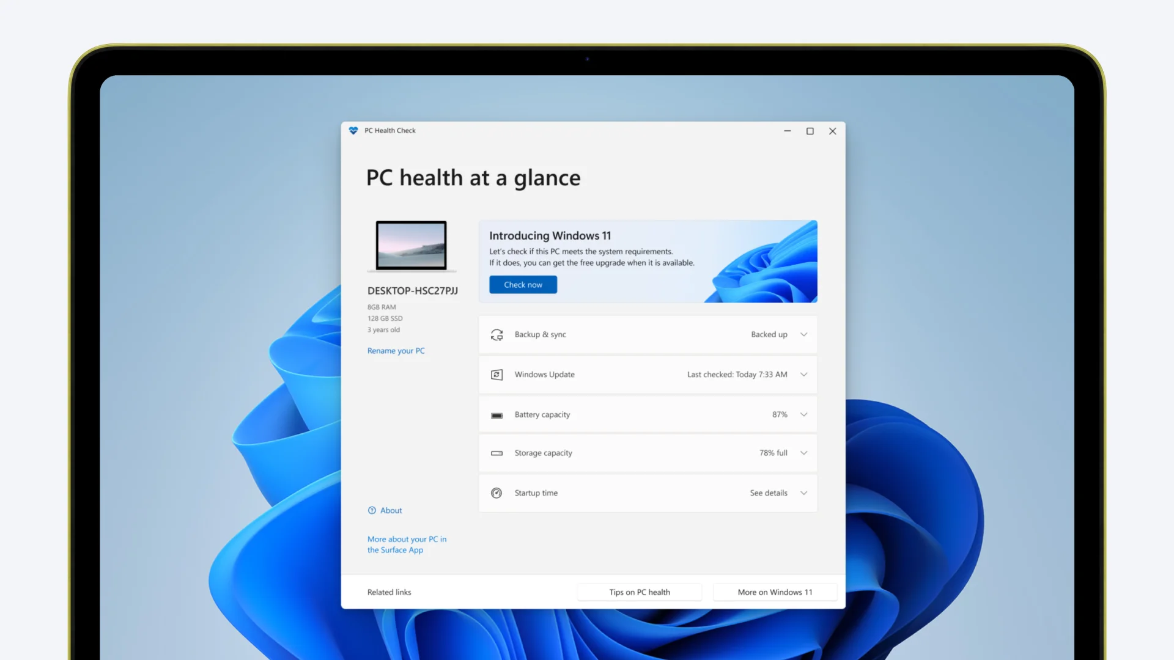The width and height of the screenshot is (1174, 660).
Task: Click the Startup time gauge icon
Action: coord(497,493)
